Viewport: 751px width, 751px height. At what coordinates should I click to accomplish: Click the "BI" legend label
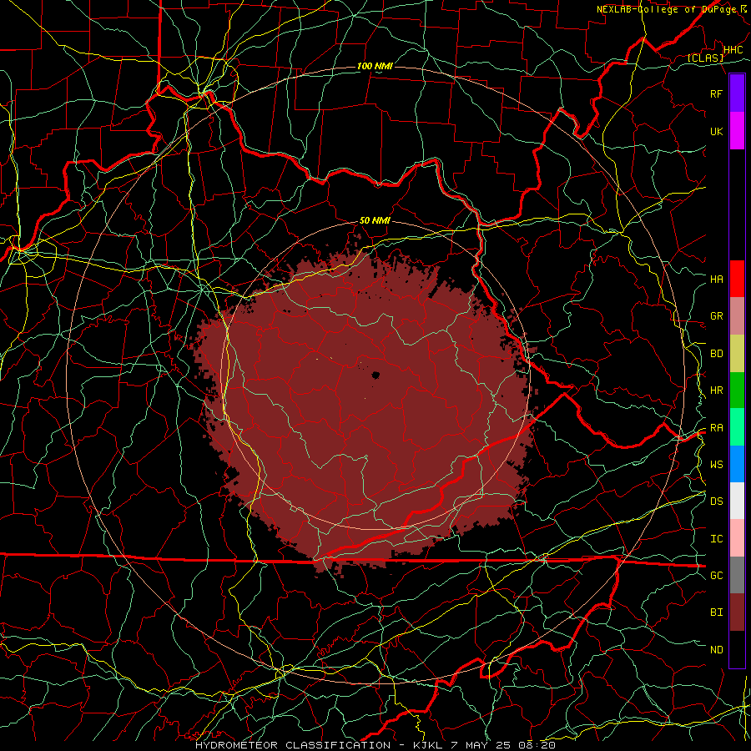point(716,612)
